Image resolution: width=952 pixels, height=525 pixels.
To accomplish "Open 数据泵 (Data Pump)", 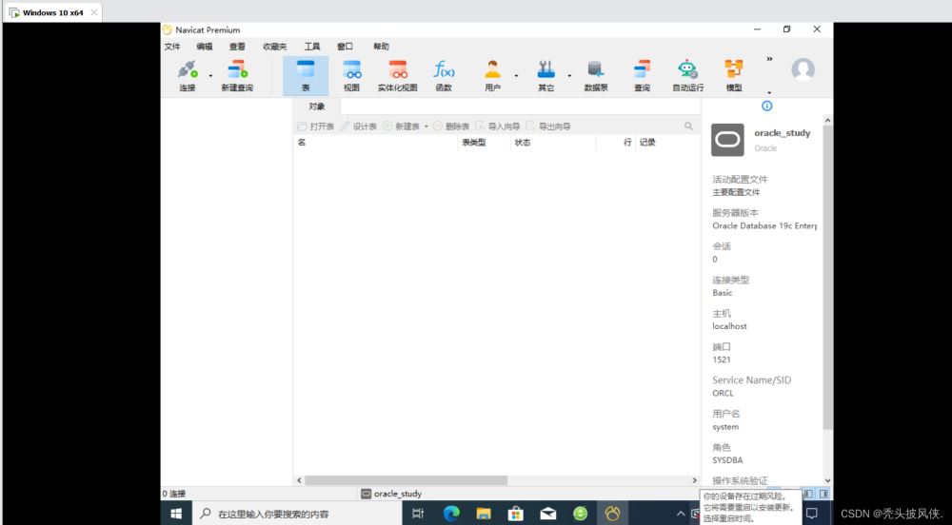I will (x=596, y=76).
